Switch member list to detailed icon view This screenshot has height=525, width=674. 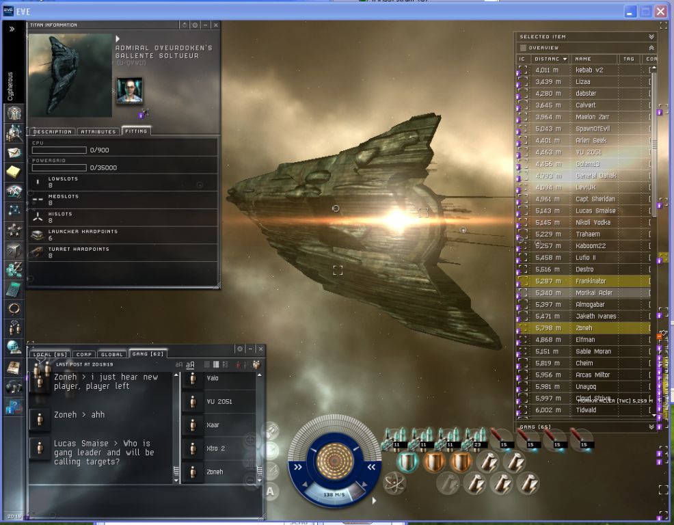coord(226,364)
